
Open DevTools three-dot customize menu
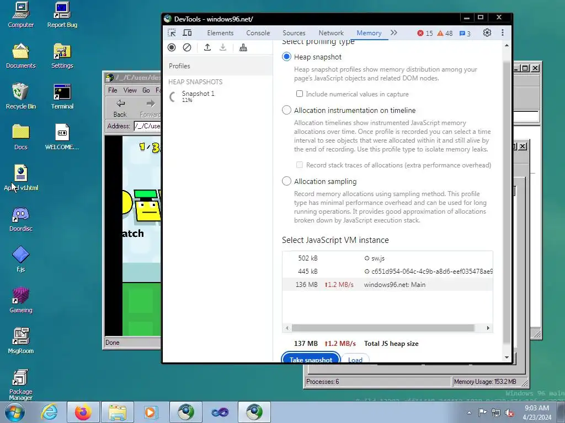point(503,32)
